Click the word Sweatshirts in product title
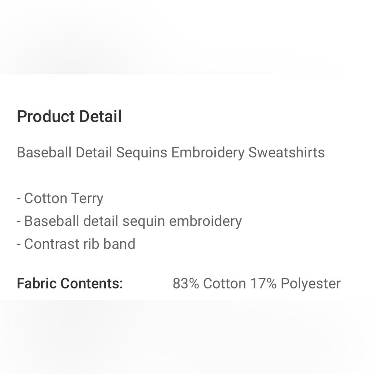The width and height of the screenshot is (374, 374). (x=286, y=153)
